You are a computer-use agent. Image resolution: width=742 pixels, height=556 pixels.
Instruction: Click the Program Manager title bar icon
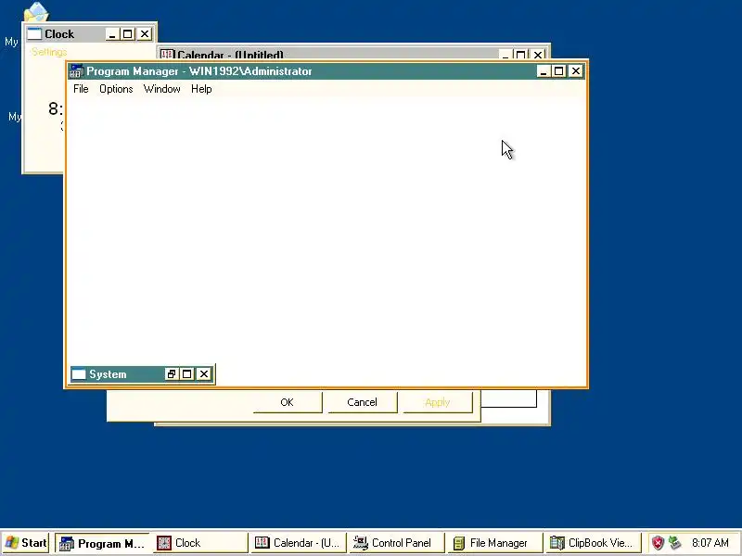(x=76, y=71)
